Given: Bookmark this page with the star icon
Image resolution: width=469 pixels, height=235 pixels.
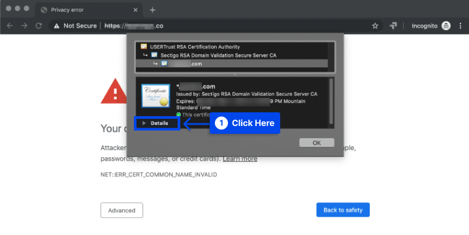Looking at the screenshot, I should pos(375,26).
